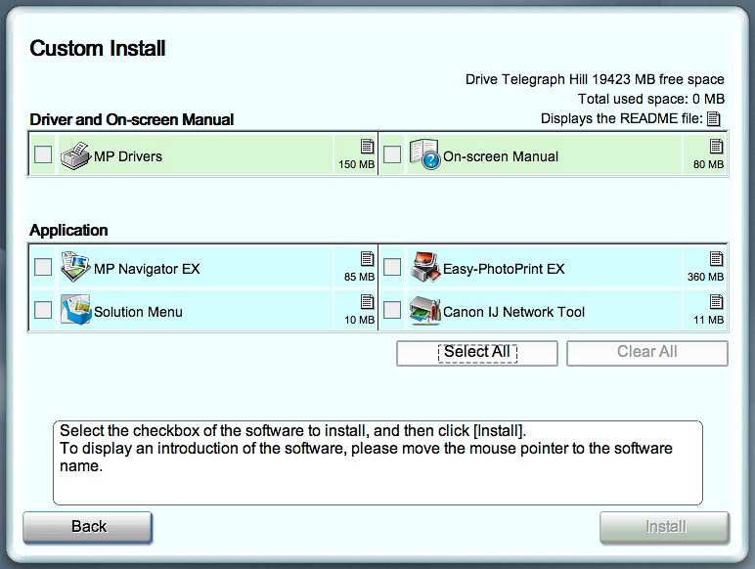This screenshot has width=755, height=569.
Task: Click the Install button
Action: pyautogui.click(x=664, y=527)
